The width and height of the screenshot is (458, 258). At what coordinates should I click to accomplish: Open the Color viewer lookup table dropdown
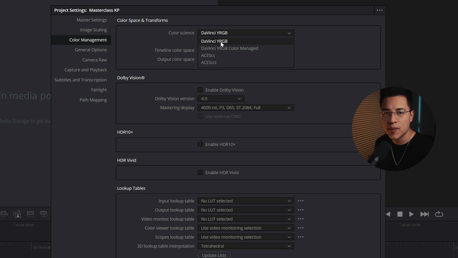[246, 228]
